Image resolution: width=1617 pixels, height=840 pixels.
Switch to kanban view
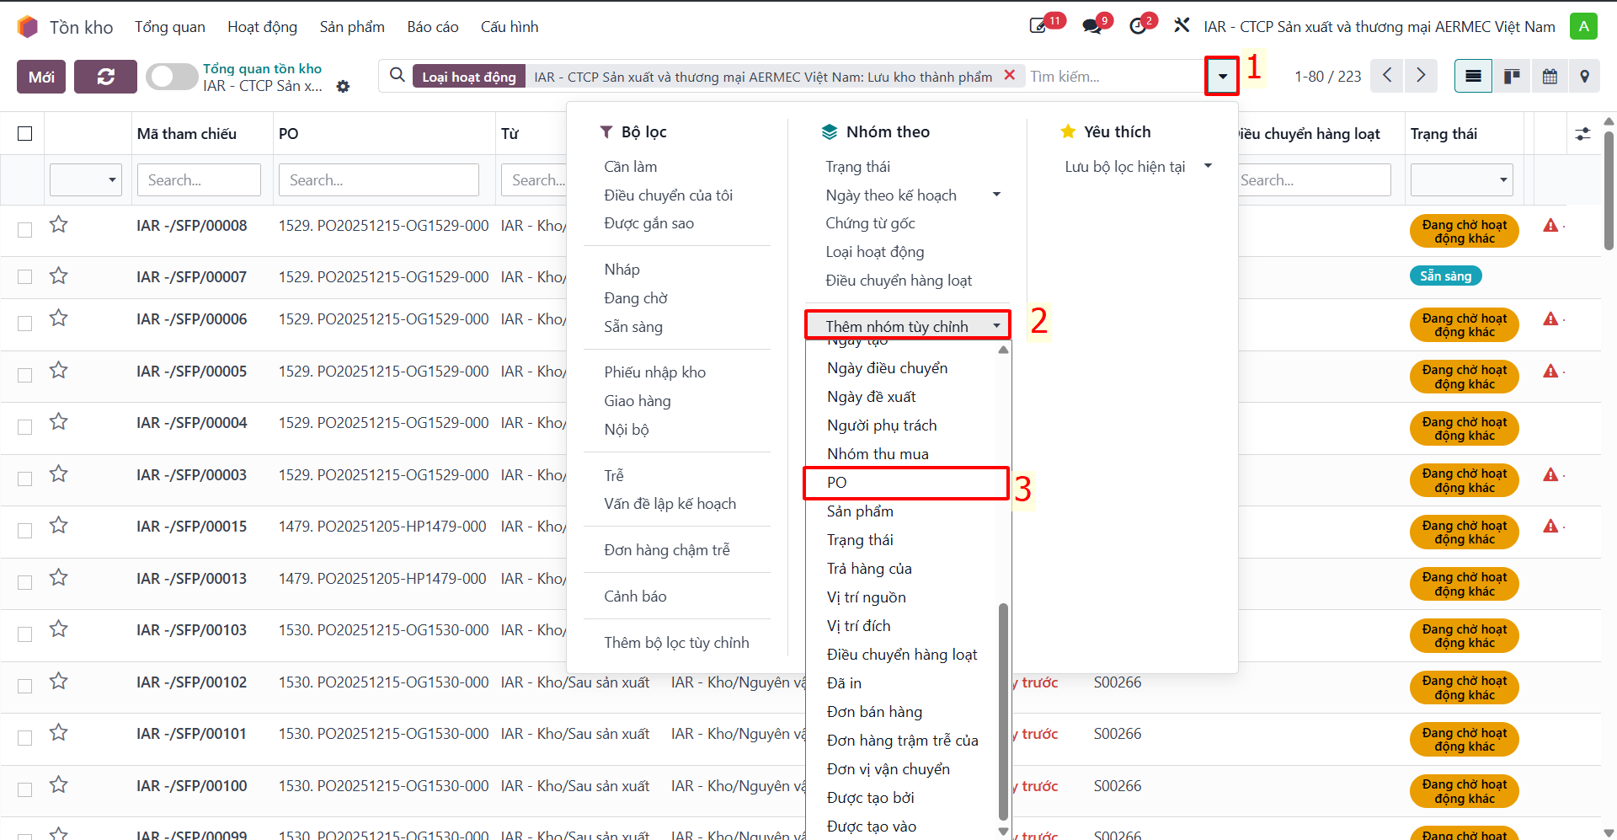pos(1512,77)
